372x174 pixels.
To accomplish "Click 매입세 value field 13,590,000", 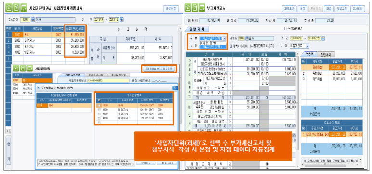I will coord(249,20).
